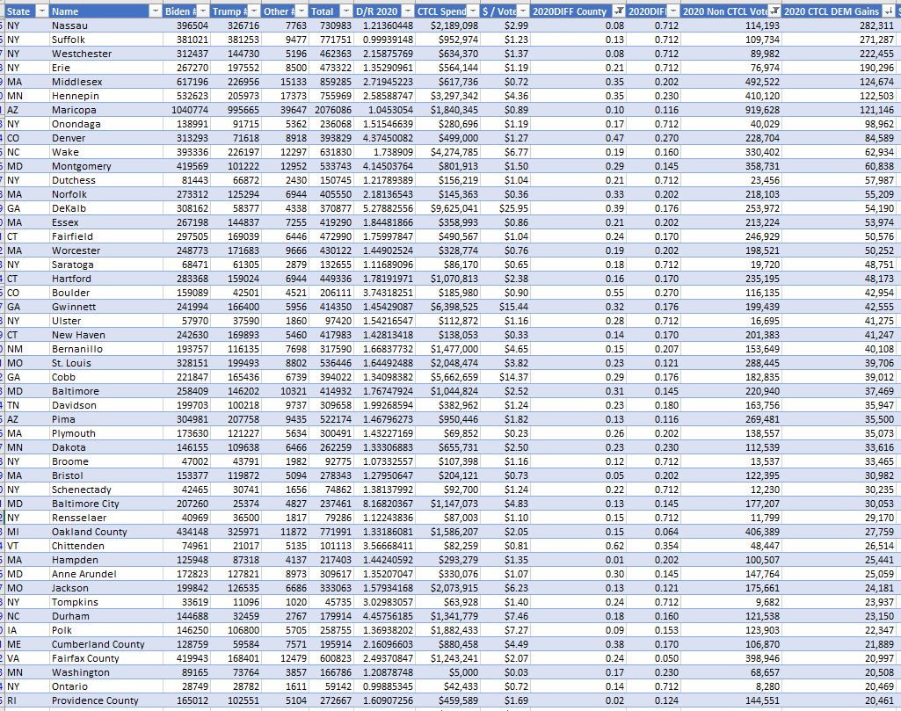This screenshot has height=711, width=901.
Task: Select the New Haven name cell
Action: pos(105,336)
